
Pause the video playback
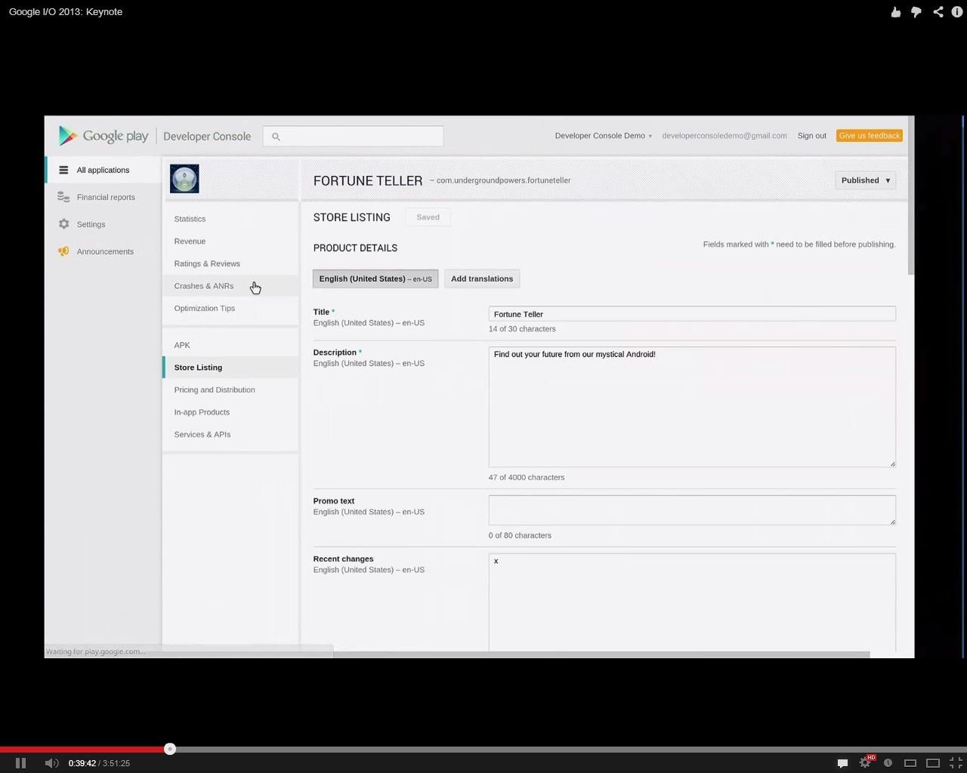(x=20, y=763)
